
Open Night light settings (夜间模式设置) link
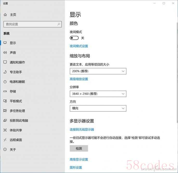coord(79,46)
